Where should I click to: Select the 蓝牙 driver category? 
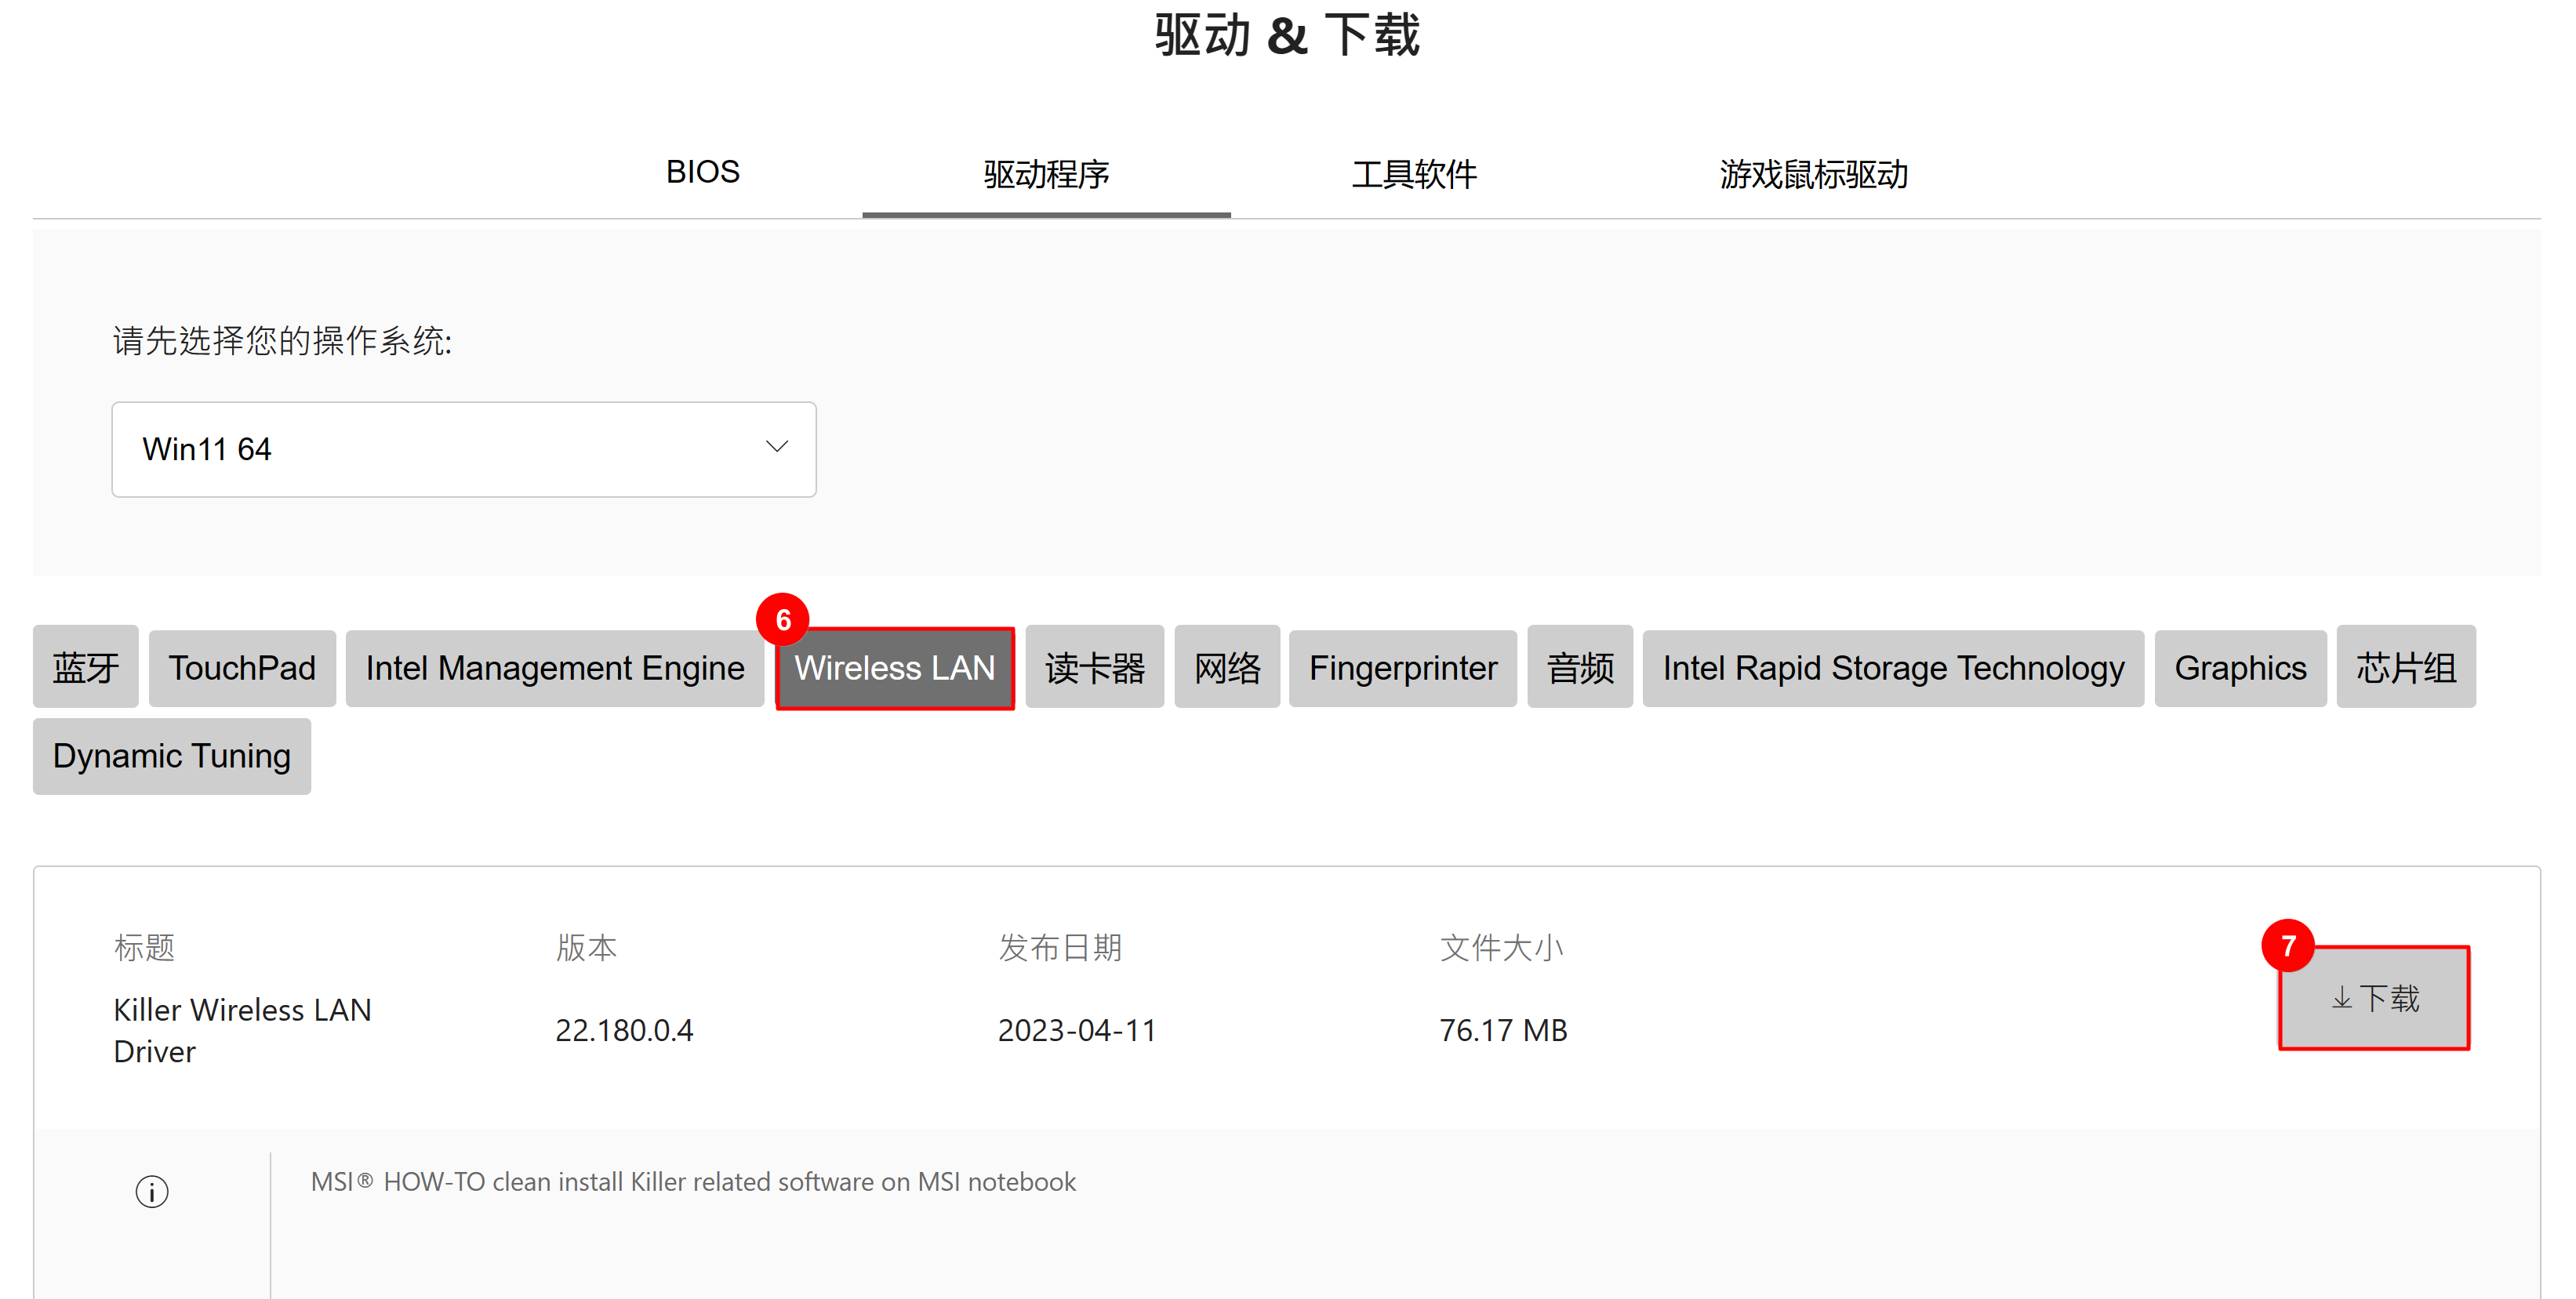point(84,667)
